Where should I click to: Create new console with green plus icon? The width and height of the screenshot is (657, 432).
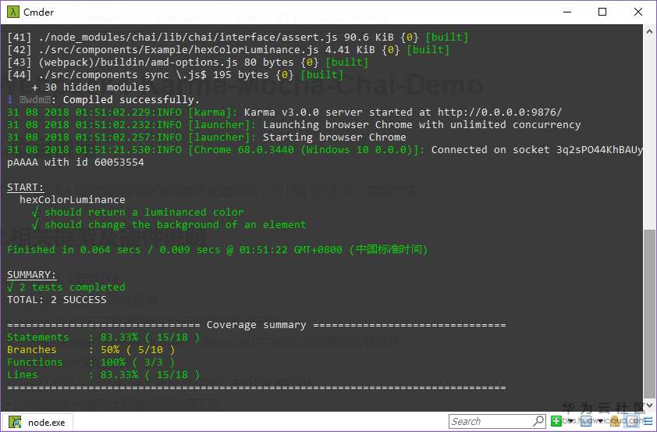point(556,421)
